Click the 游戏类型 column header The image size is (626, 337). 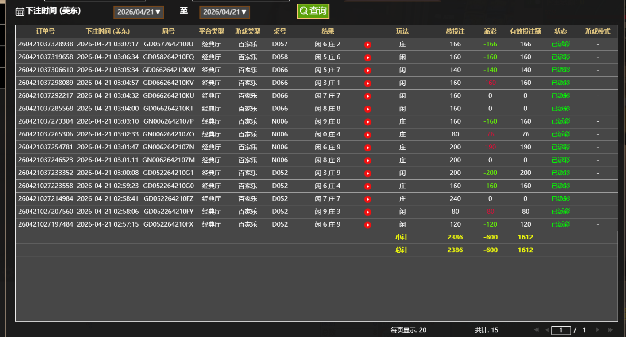pos(248,31)
